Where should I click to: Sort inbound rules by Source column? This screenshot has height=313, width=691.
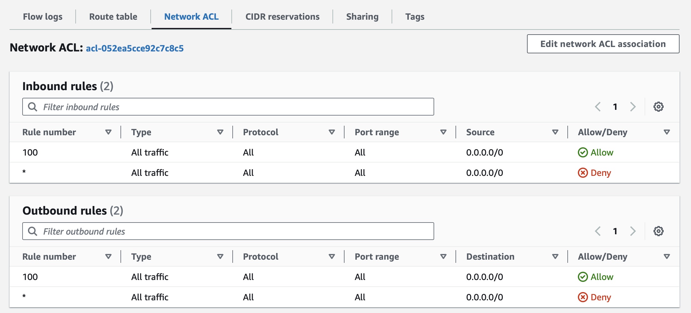coord(555,132)
